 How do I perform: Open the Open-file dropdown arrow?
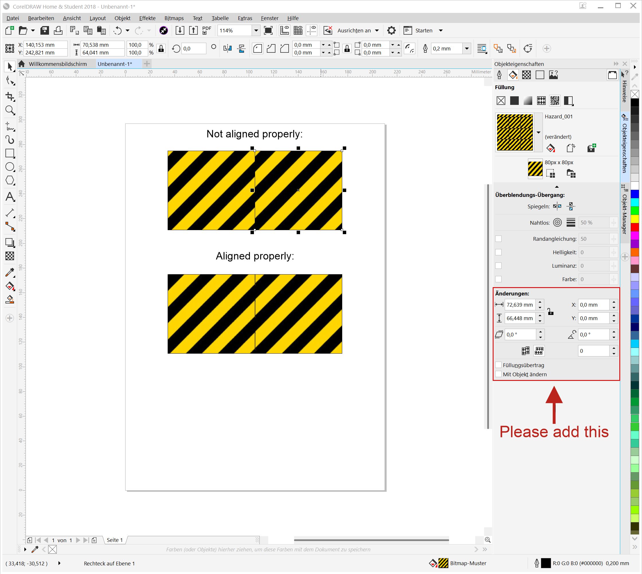pyautogui.click(x=33, y=30)
